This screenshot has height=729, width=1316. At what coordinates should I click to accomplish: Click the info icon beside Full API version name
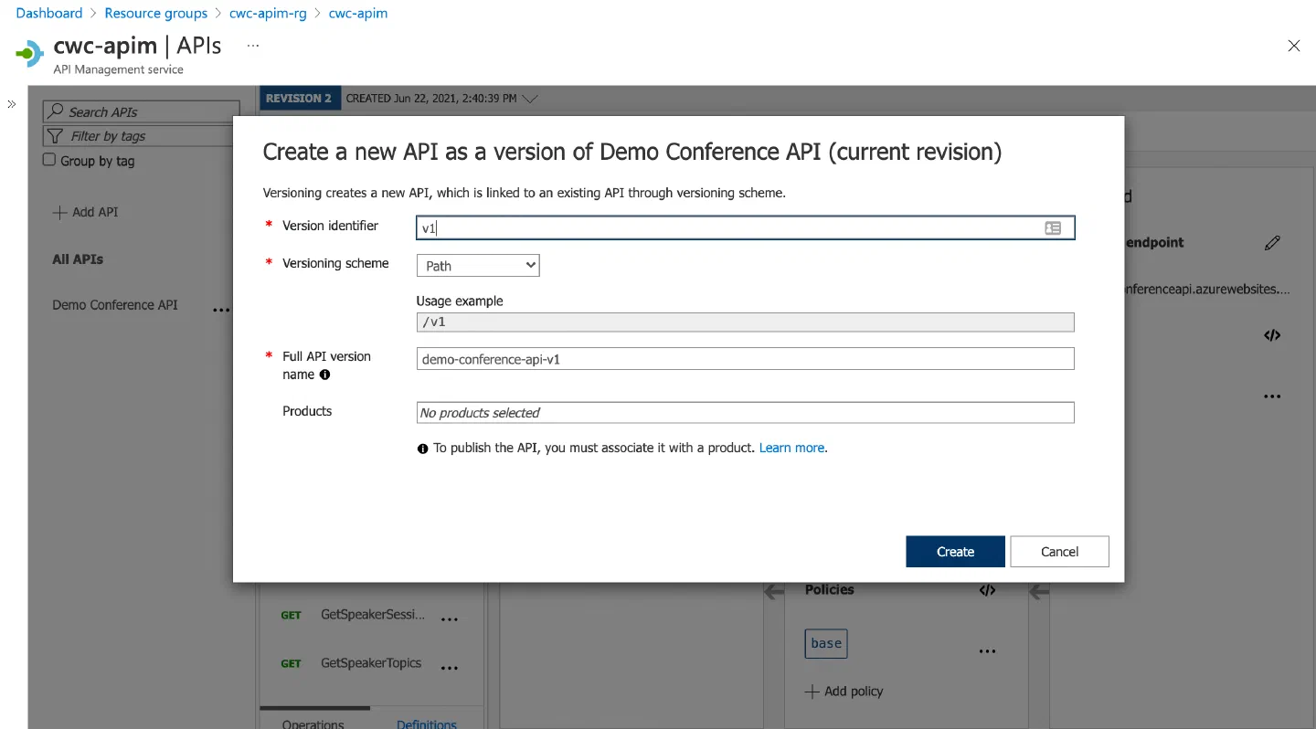pyautogui.click(x=324, y=375)
